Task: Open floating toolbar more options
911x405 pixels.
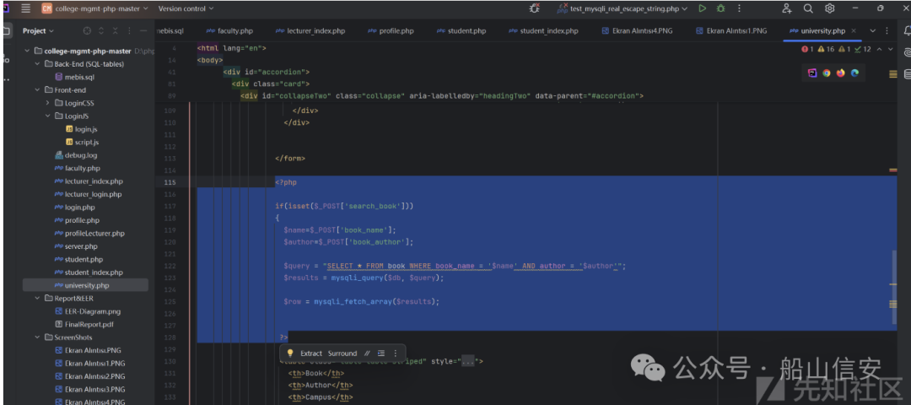Action: [x=396, y=354]
